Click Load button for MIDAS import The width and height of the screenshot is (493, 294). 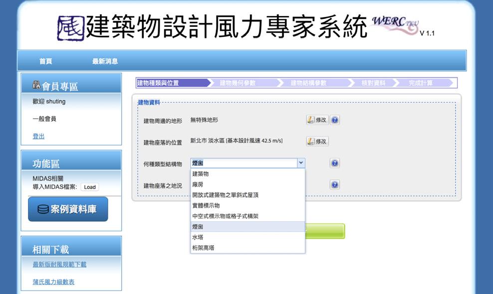90,187
